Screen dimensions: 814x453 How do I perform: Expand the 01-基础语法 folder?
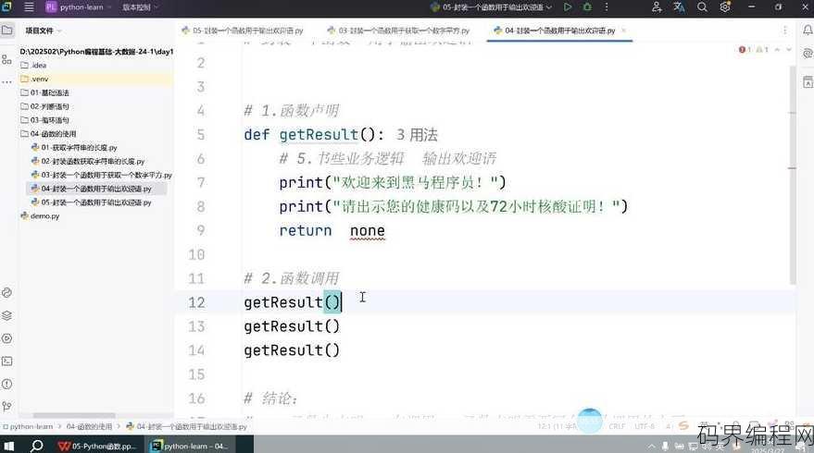44,92
